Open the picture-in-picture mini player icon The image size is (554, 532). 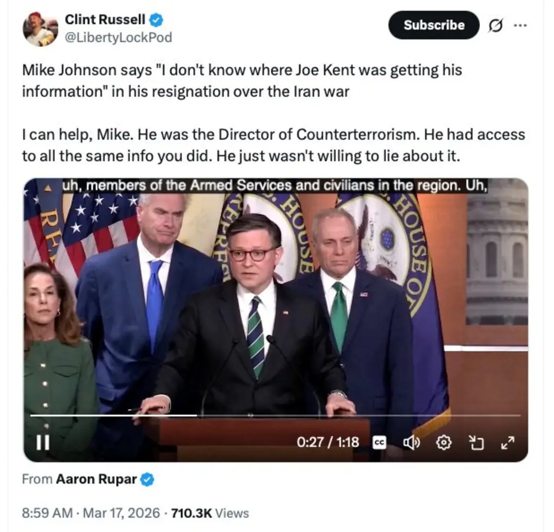476,443
